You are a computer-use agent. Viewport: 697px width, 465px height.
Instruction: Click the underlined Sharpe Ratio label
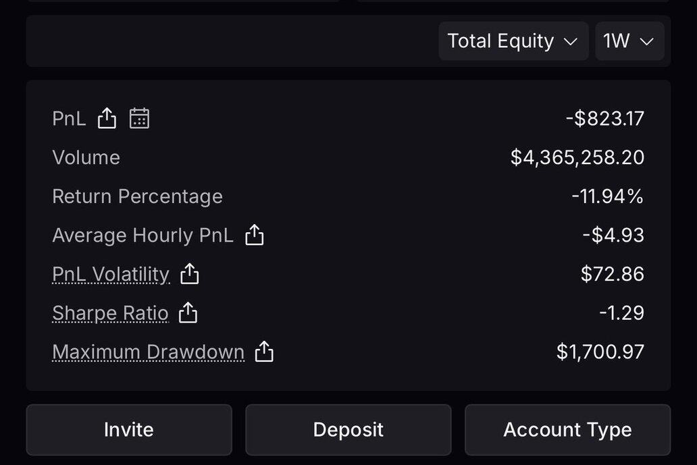pos(110,313)
